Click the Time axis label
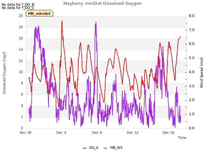 [182, 138]
